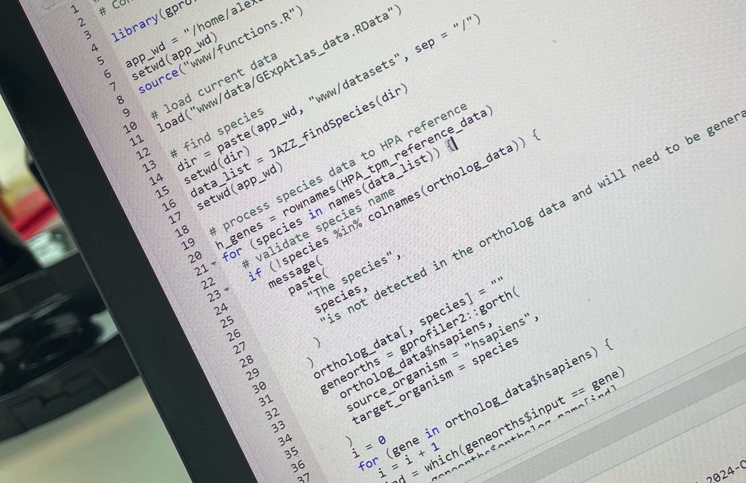746x483 pixels.
Task: Click the dir = paste(app_wd, "www/datasets"…) line
Action: point(328,92)
